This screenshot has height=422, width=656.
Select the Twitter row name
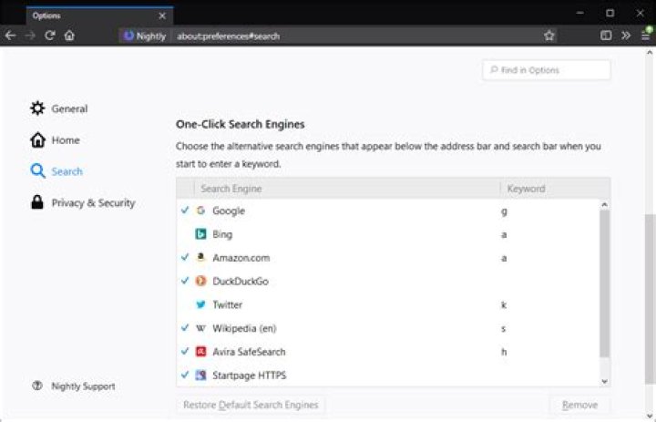(x=227, y=304)
